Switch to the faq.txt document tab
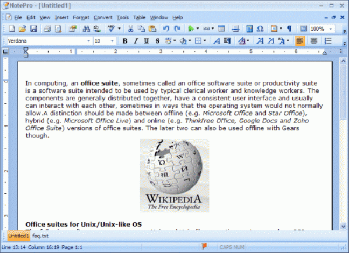This screenshot has width=349, height=253. click(x=40, y=236)
